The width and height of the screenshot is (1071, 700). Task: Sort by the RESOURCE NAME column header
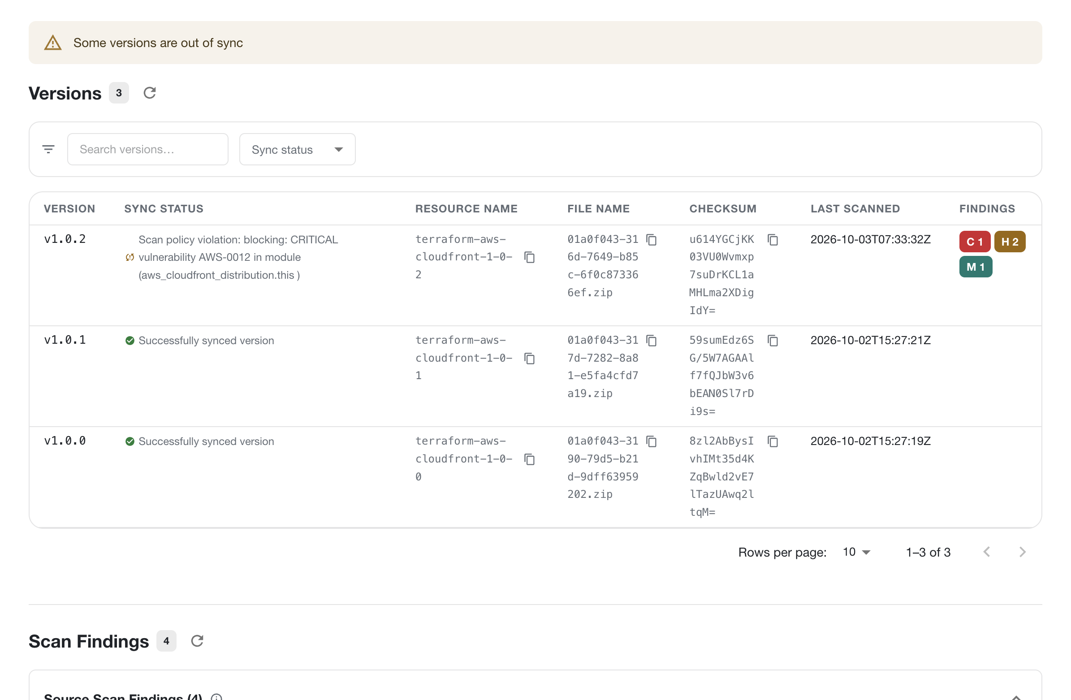coord(466,208)
